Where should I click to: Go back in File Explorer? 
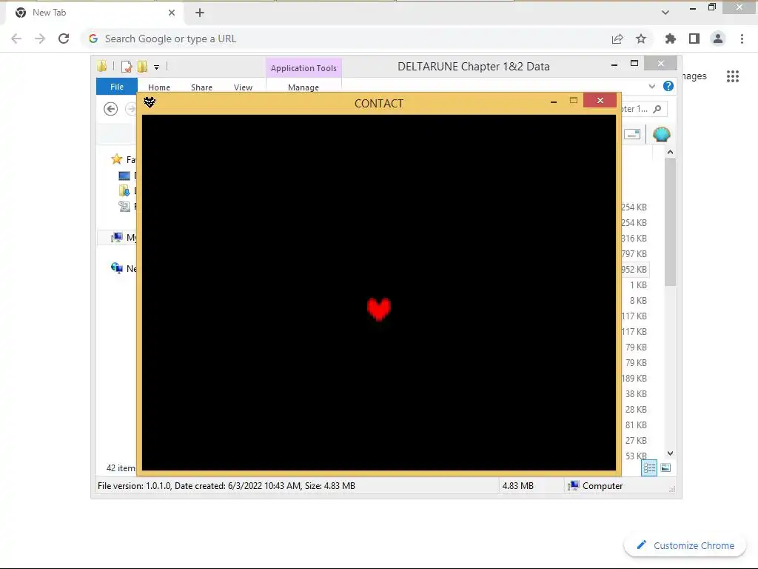coord(111,109)
